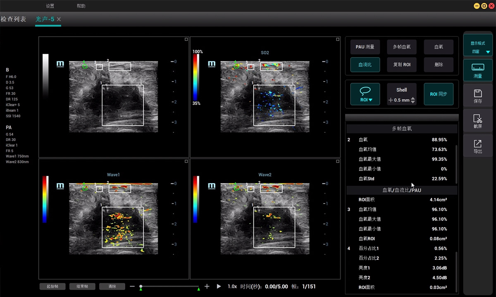This screenshot has width=496, height=297.
Task: Click the 起始帧 start frame button
Action: 52,286
